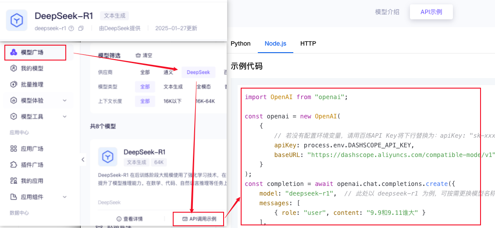The width and height of the screenshot is (495, 228).
Task: Filter 供应商 by 全部
Action: click(145, 72)
